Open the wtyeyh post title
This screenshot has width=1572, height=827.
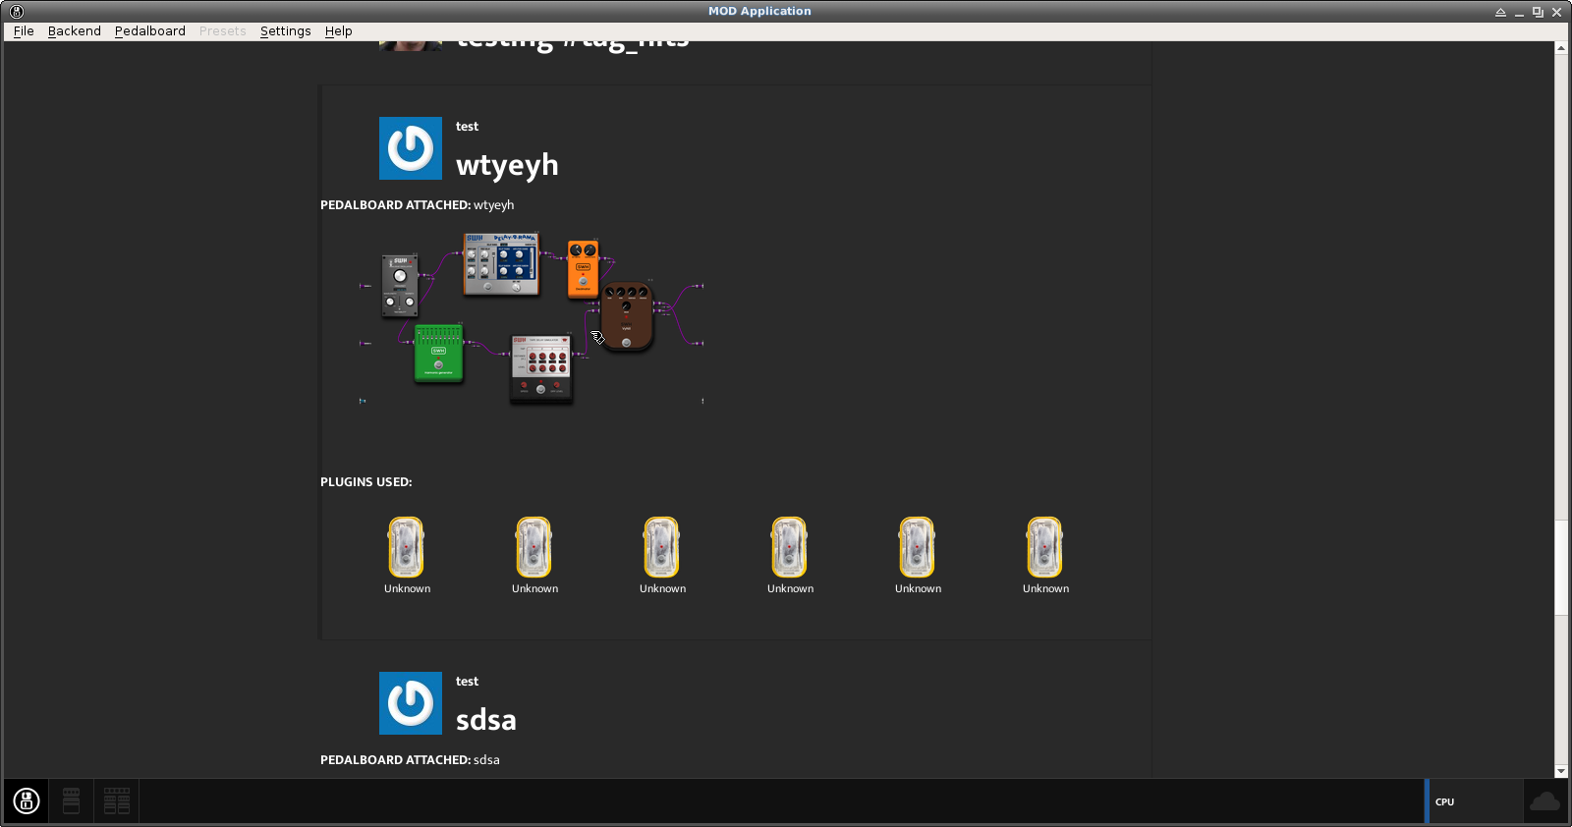(x=507, y=165)
